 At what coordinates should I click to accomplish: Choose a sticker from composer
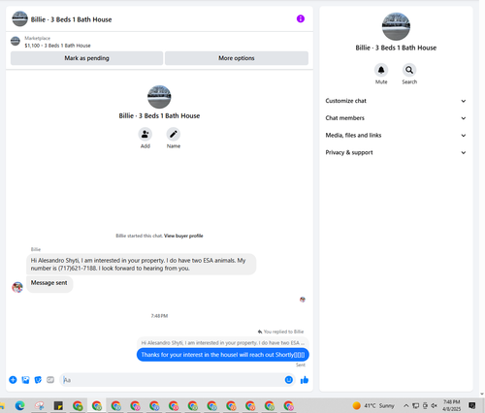coord(38,380)
